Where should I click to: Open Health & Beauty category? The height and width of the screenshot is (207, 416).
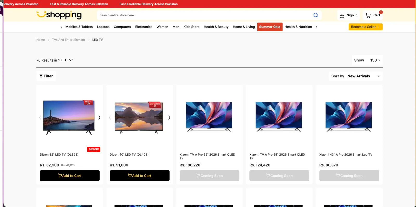[216, 27]
